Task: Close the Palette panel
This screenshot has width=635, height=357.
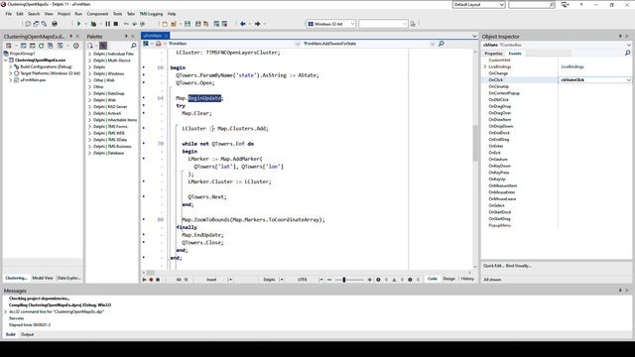Action: 132,36
